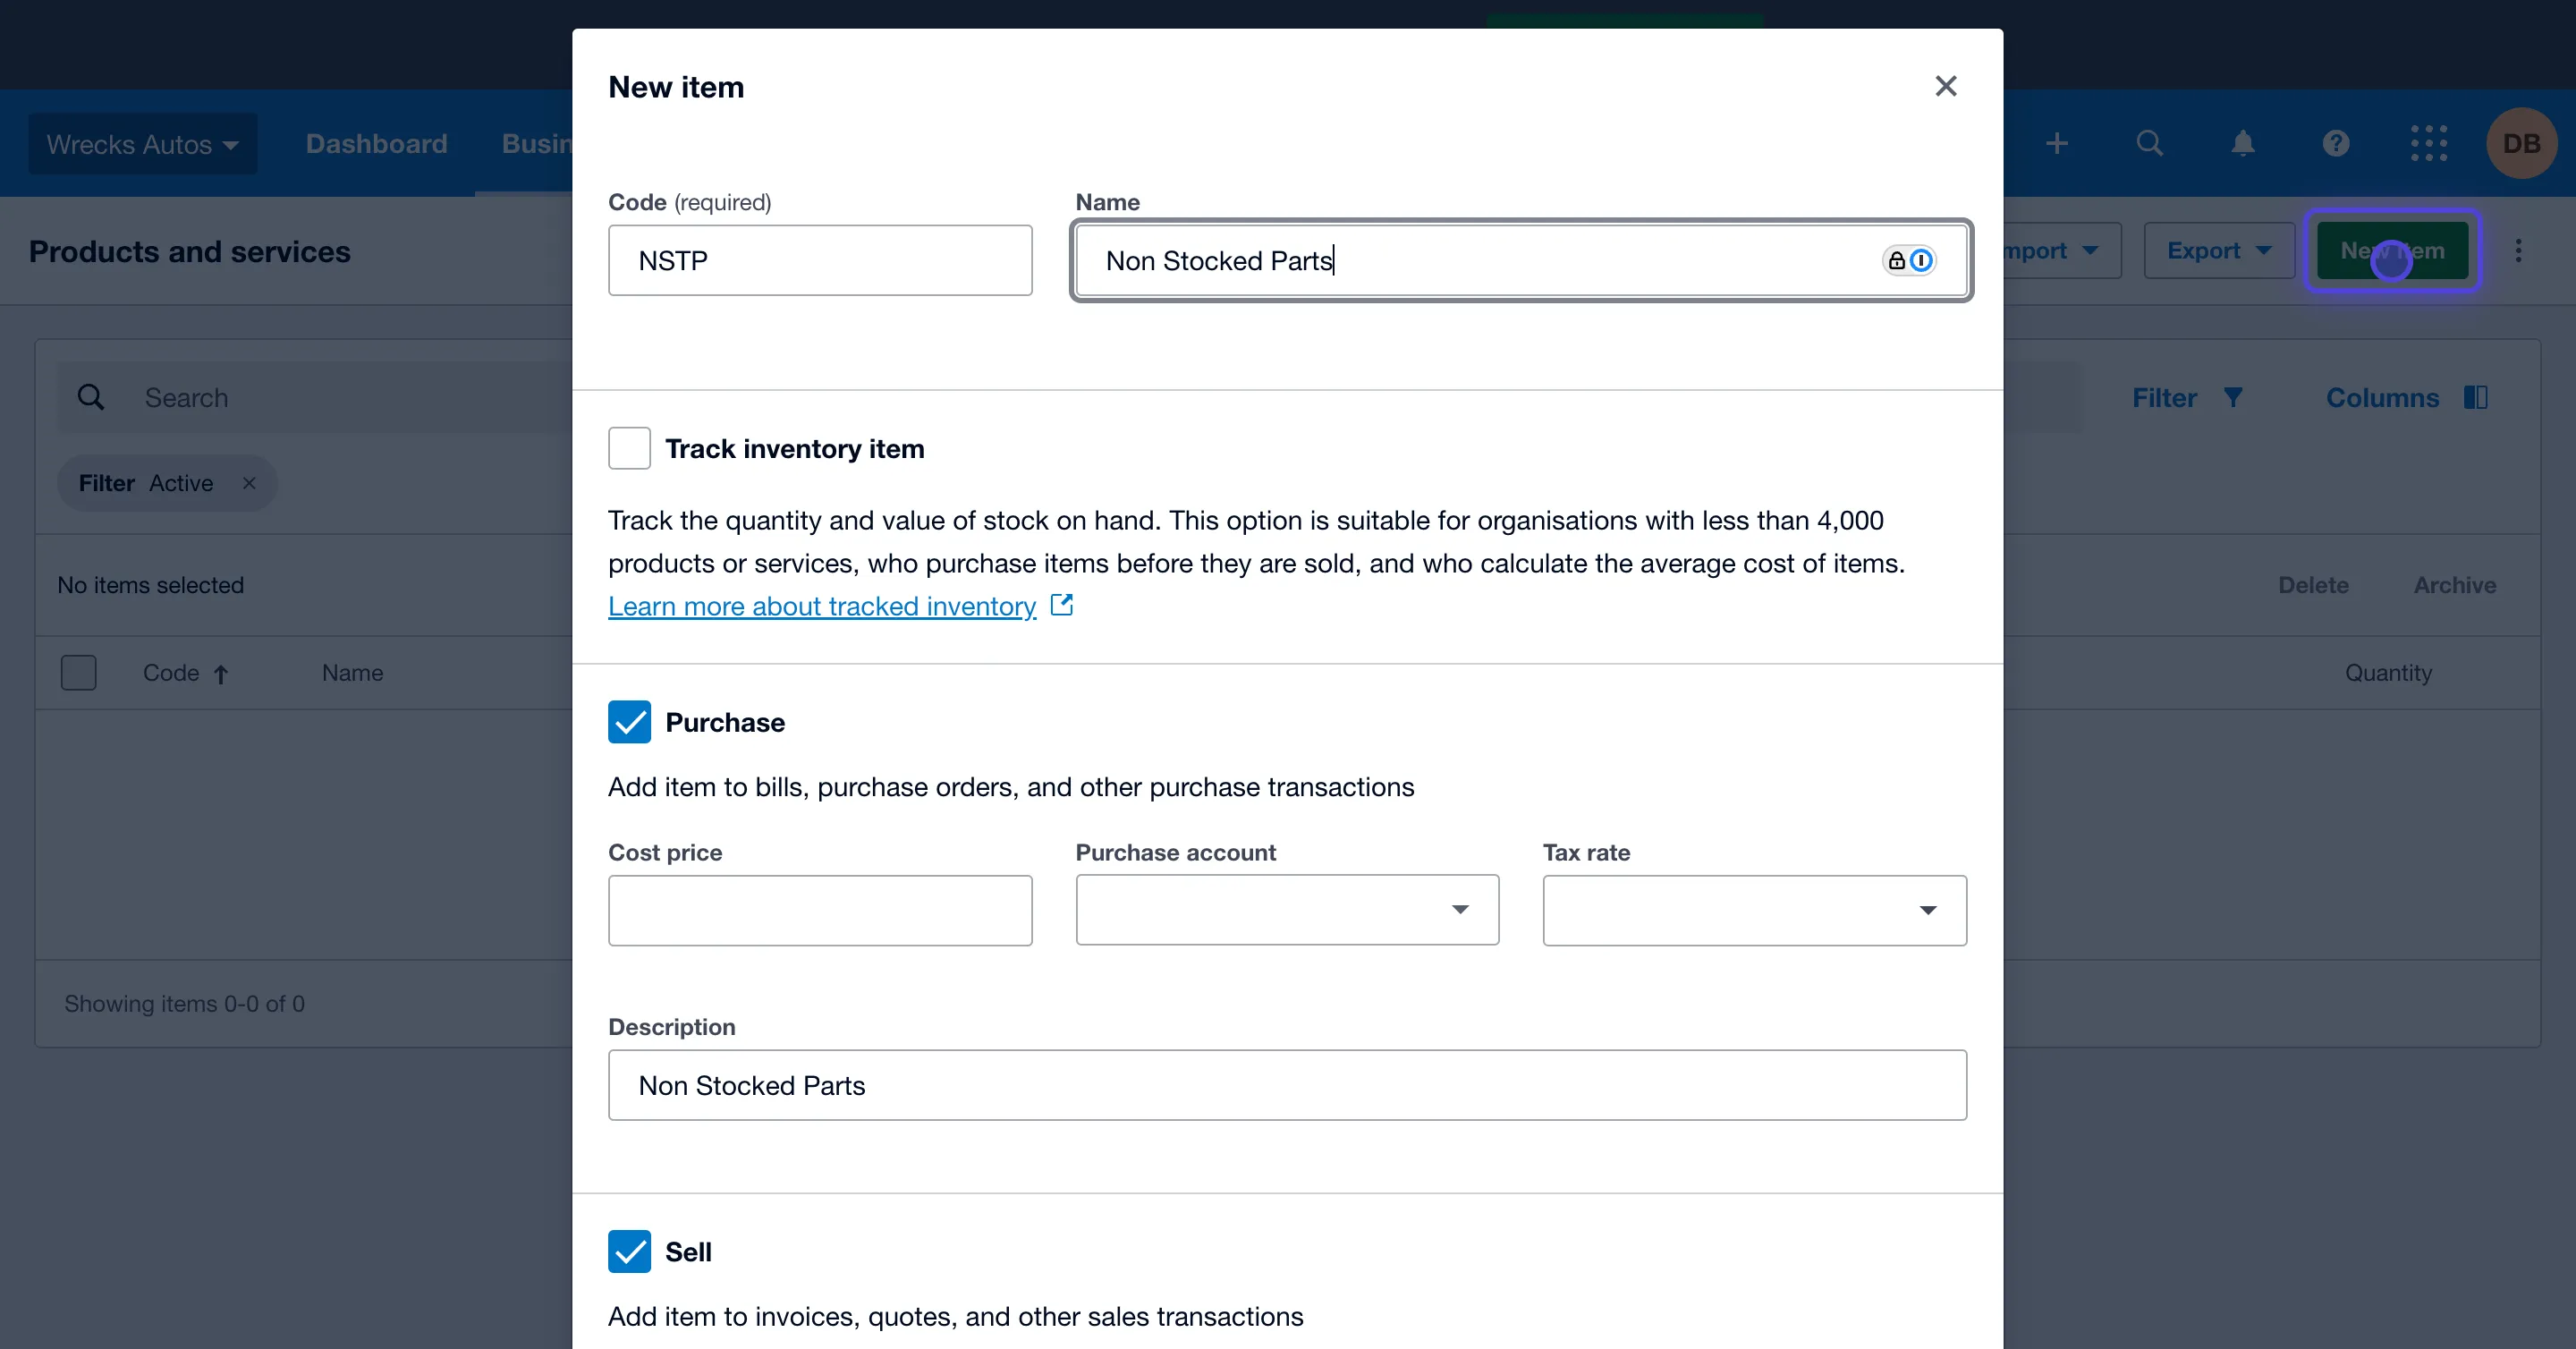Create new via the plus icon

(2057, 143)
